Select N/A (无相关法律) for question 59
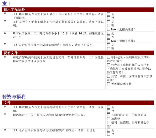 pyautogui.click(x=109, y=41)
